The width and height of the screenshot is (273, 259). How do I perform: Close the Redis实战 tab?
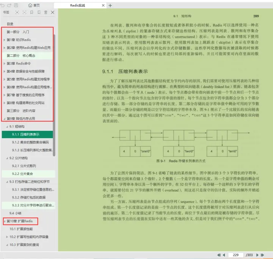click(103, 5)
